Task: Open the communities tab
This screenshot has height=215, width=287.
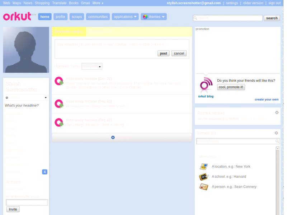Action: pyautogui.click(x=98, y=16)
